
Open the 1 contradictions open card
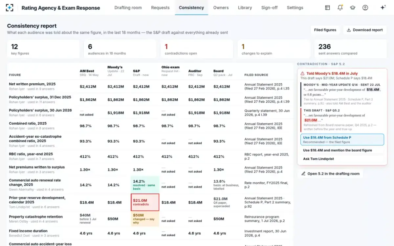(x=197, y=49)
